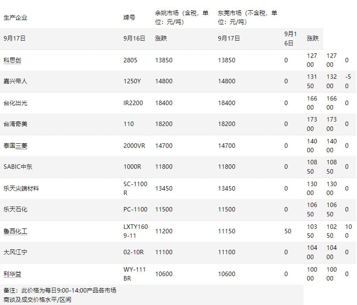The image size is (357, 305).
Task: Select the SABIC中东 row name
Action: coord(18,167)
